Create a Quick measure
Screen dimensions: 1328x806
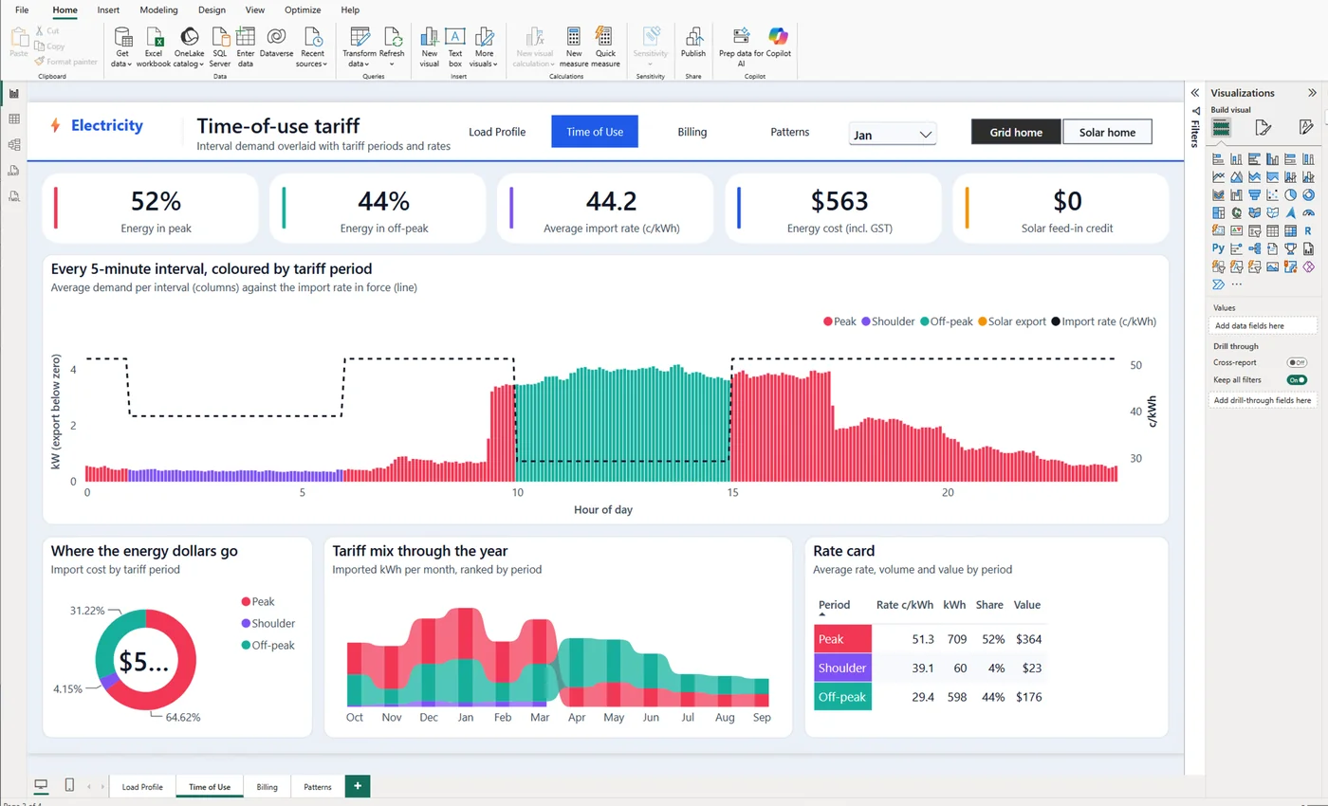605,46
